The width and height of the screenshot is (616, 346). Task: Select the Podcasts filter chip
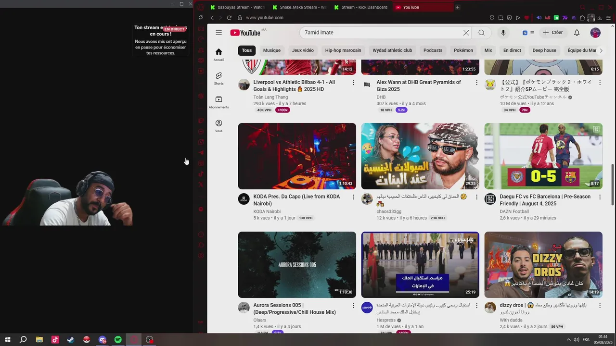pyautogui.click(x=433, y=50)
